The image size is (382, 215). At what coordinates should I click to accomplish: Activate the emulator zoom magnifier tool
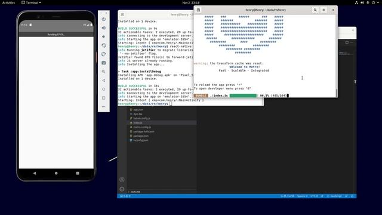(104, 72)
